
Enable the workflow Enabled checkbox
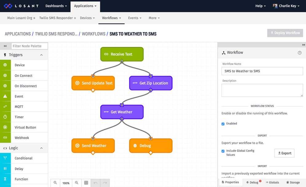(x=223, y=124)
